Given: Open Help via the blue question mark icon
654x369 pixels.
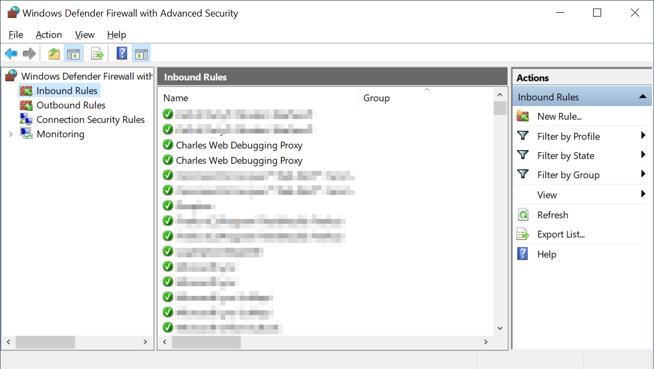Looking at the screenshot, I should (x=121, y=53).
